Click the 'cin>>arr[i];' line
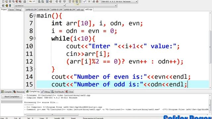212x119 pixels. (x=88, y=54)
